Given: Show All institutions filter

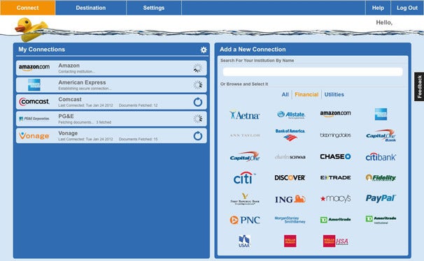Looking at the screenshot, I should [x=285, y=95].
